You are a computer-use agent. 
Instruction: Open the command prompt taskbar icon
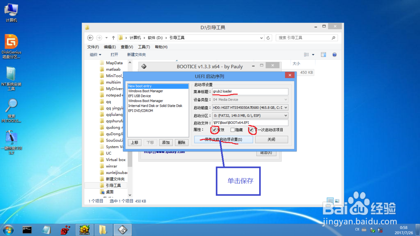27,230
